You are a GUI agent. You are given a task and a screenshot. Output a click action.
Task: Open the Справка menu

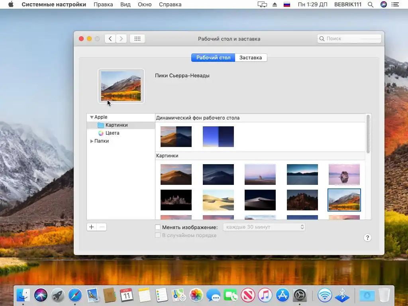click(x=170, y=4)
